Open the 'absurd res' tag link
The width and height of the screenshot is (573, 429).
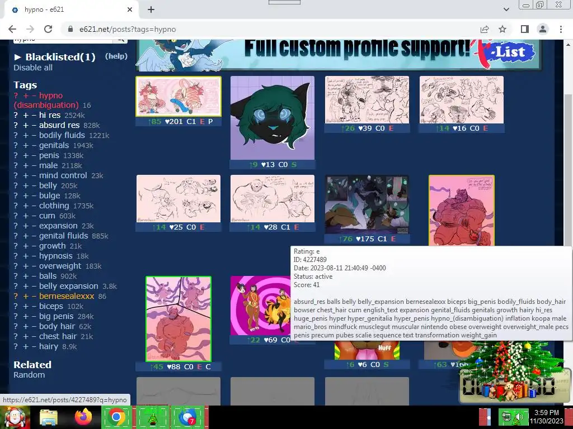(59, 125)
